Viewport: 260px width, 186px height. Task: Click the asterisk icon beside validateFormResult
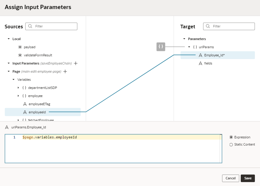pyautogui.click(x=20, y=55)
